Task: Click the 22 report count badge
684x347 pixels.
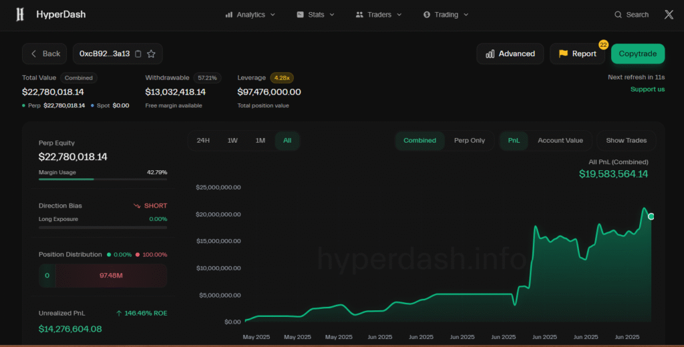Action: [603, 45]
